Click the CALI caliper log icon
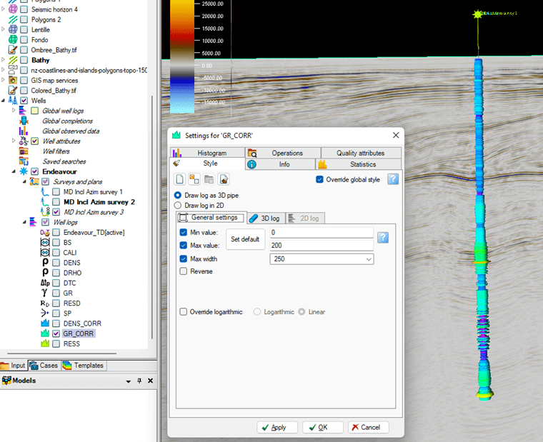 (45, 253)
